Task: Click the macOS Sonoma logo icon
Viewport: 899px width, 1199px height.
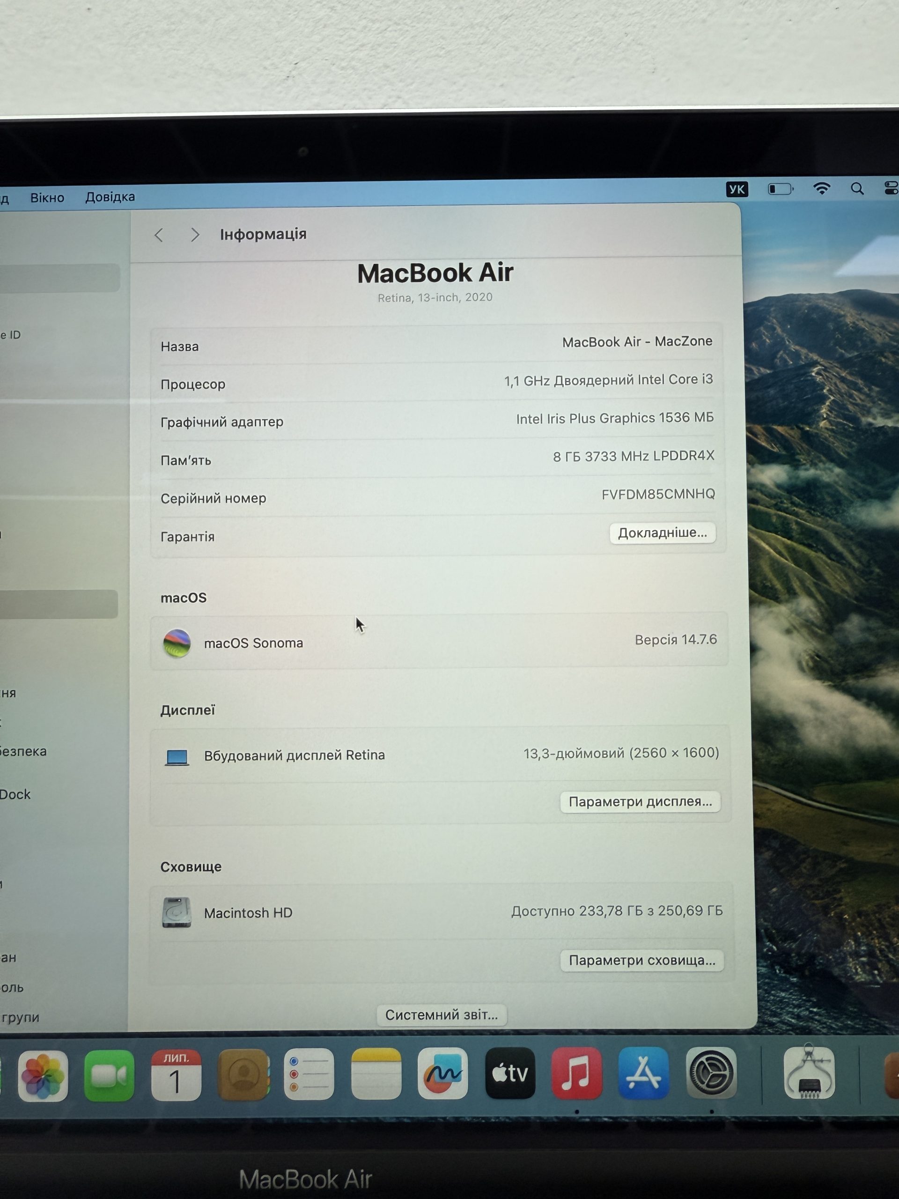Action: point(177,644)
